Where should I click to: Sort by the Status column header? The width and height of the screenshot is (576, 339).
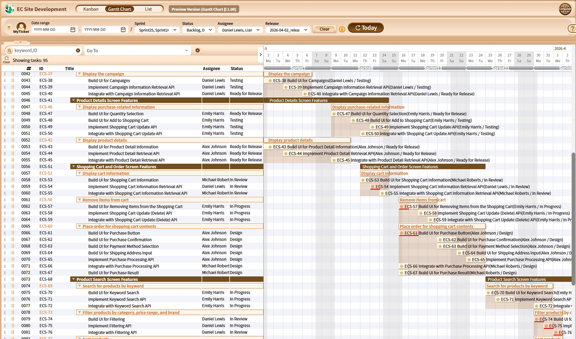(x=237, y=68)
